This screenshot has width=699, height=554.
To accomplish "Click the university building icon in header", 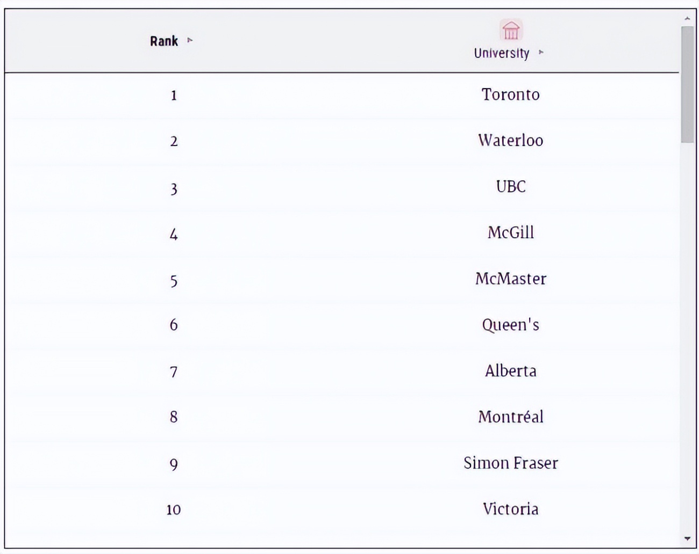I will click(x=510, y=30).
